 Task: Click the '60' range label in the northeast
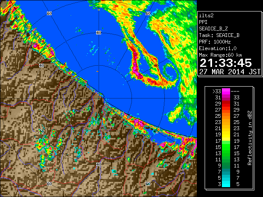148,13
